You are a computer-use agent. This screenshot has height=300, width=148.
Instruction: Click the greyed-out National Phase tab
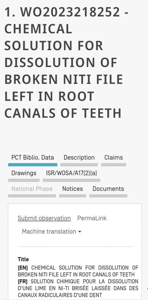point(32,189)
